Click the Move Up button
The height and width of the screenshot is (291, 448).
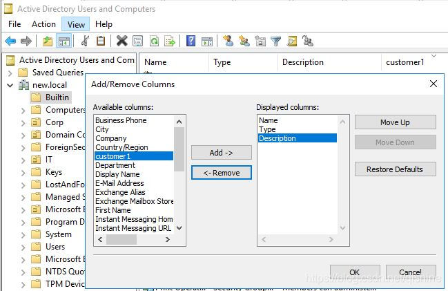pyautogui.click(x=395, y=122)
